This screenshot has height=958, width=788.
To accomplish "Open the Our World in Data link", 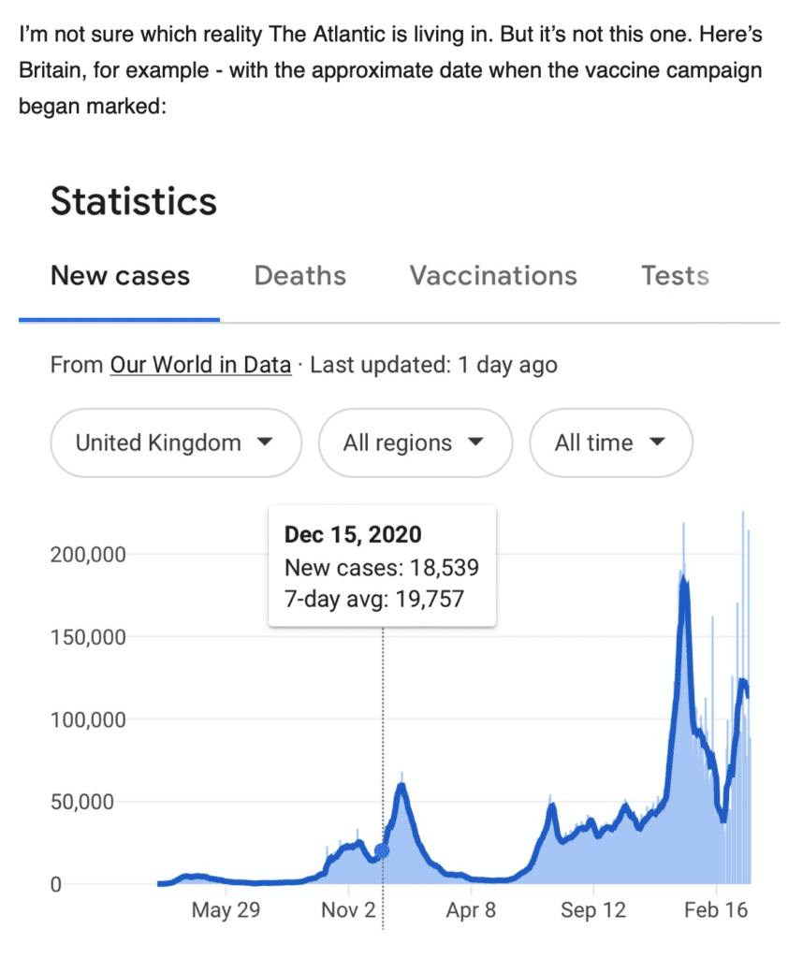I will 200,365.
